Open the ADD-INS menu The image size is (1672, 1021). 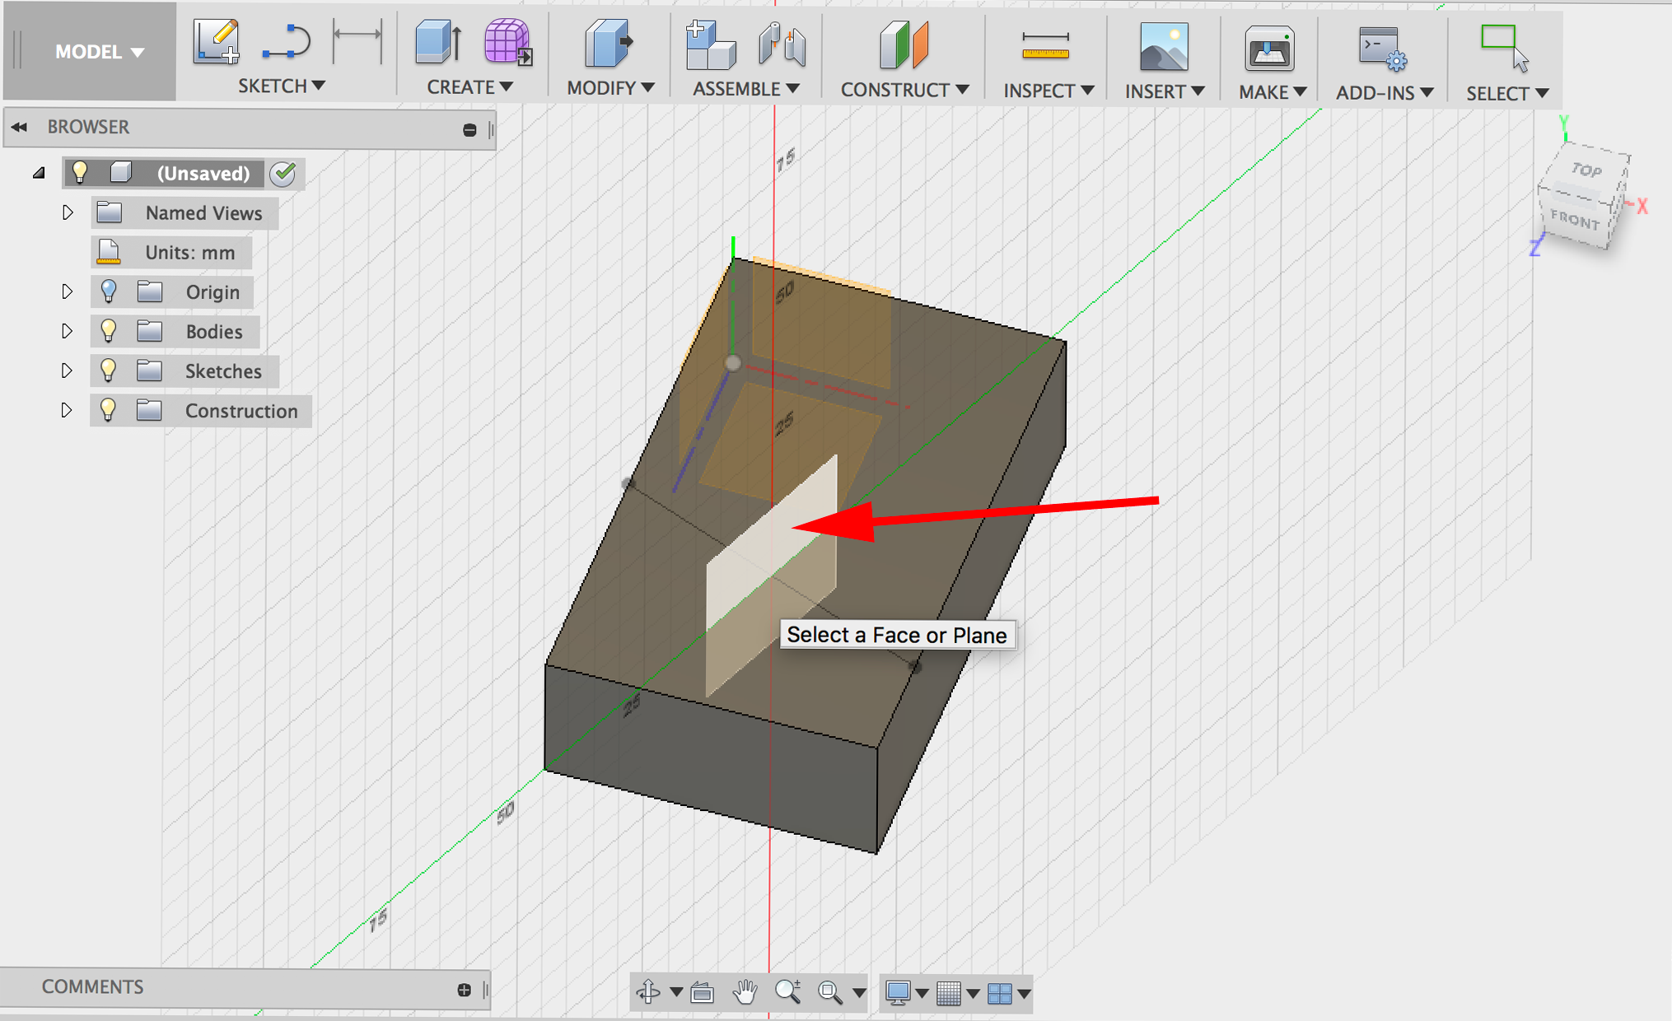coord(1385,93)
